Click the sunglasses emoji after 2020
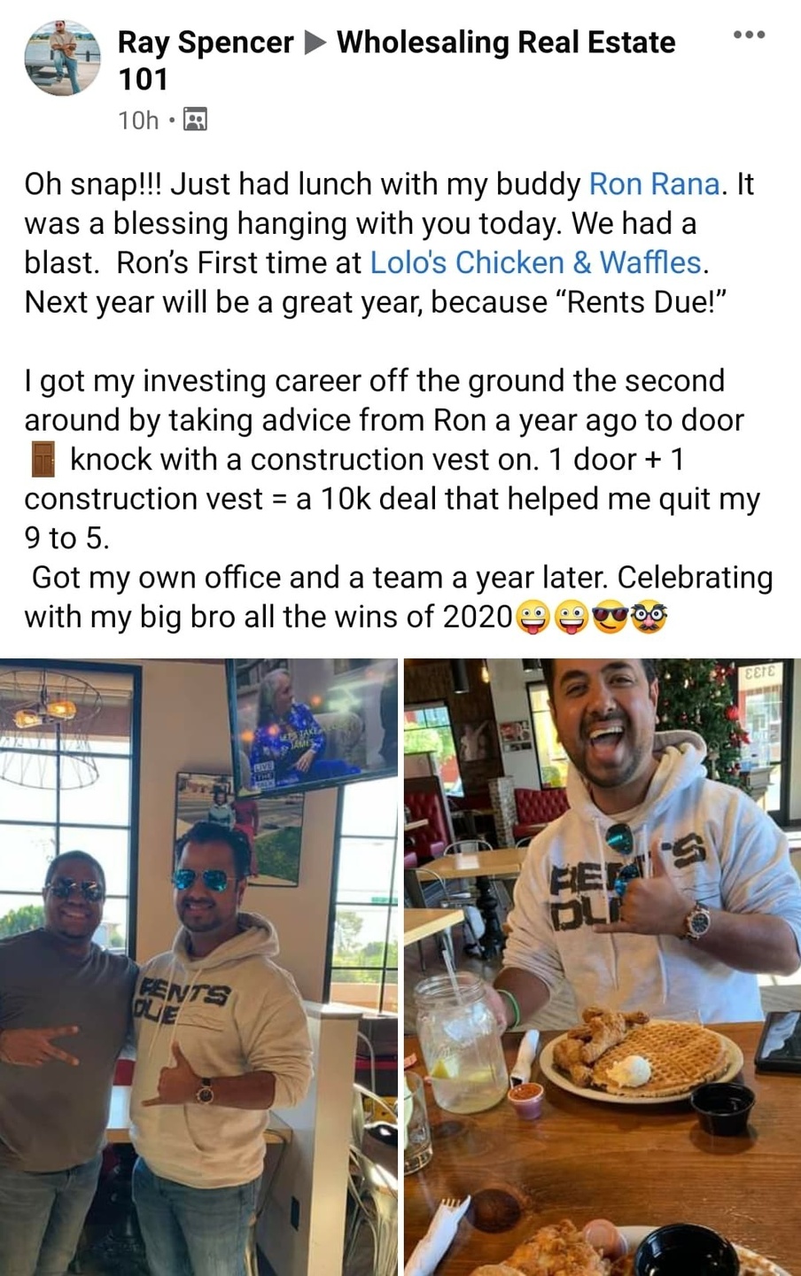The width and height of the screenshot is (801, 1276). pyautogui.click(x=609, y=617)
